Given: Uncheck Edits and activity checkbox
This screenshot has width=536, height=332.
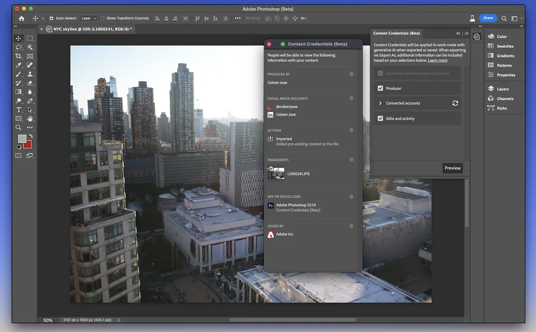Looking at the screenshot, I should click(380, 118).
